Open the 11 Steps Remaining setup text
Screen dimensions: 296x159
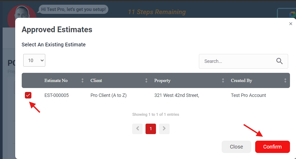point(157,12)
